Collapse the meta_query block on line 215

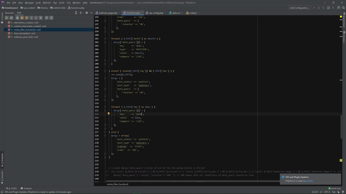[x=105, y=89]
